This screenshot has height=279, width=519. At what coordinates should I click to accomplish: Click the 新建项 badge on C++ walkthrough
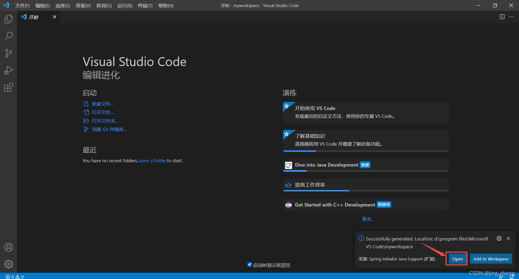(384, 205)
